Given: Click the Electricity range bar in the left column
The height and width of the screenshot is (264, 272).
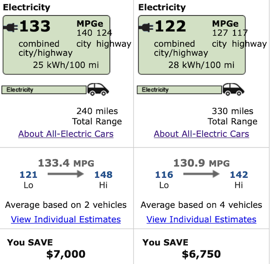Looking at the screenshot, I should point(44,90).
